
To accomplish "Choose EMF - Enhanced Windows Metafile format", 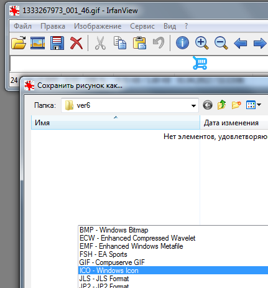I will (x=173, y=246).
